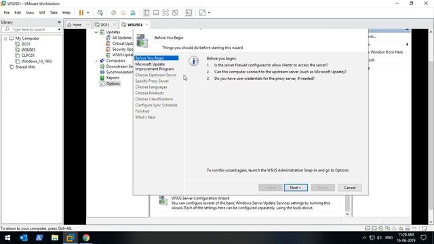Click the Choose Upstream Server step
434x244 pixels.
click(156, 75)
